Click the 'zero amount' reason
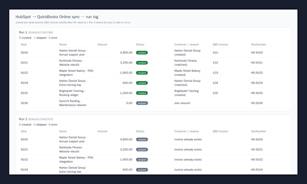Screen dimensions: 307x184 click(182, 103)
